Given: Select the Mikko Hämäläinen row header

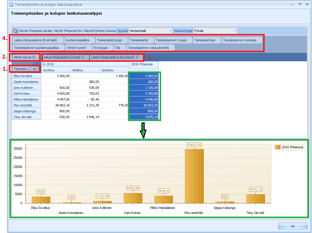Looking at the screenshot, I should 26,99.
